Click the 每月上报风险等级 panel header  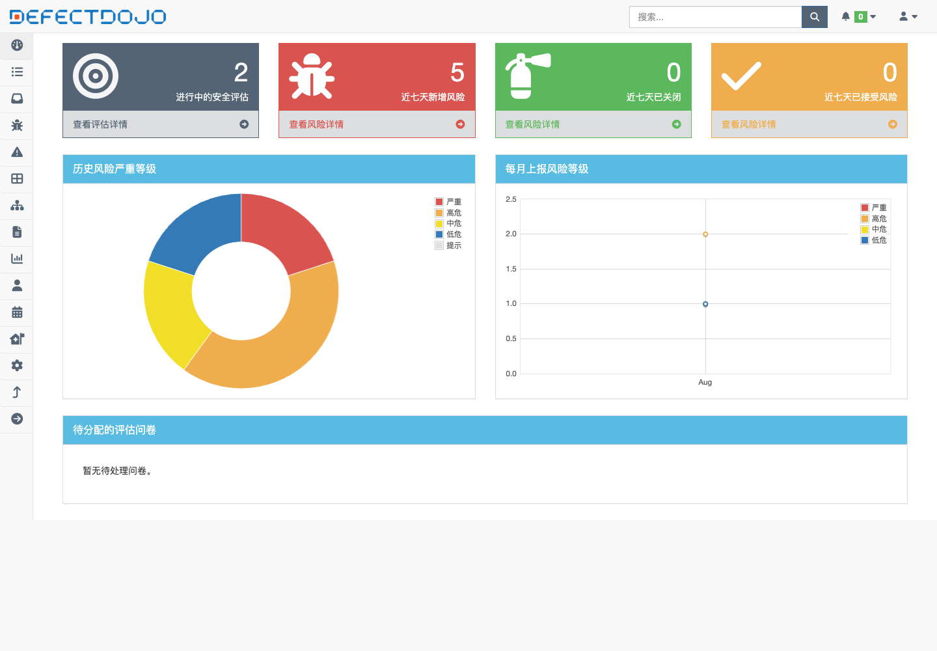point(701,169)
